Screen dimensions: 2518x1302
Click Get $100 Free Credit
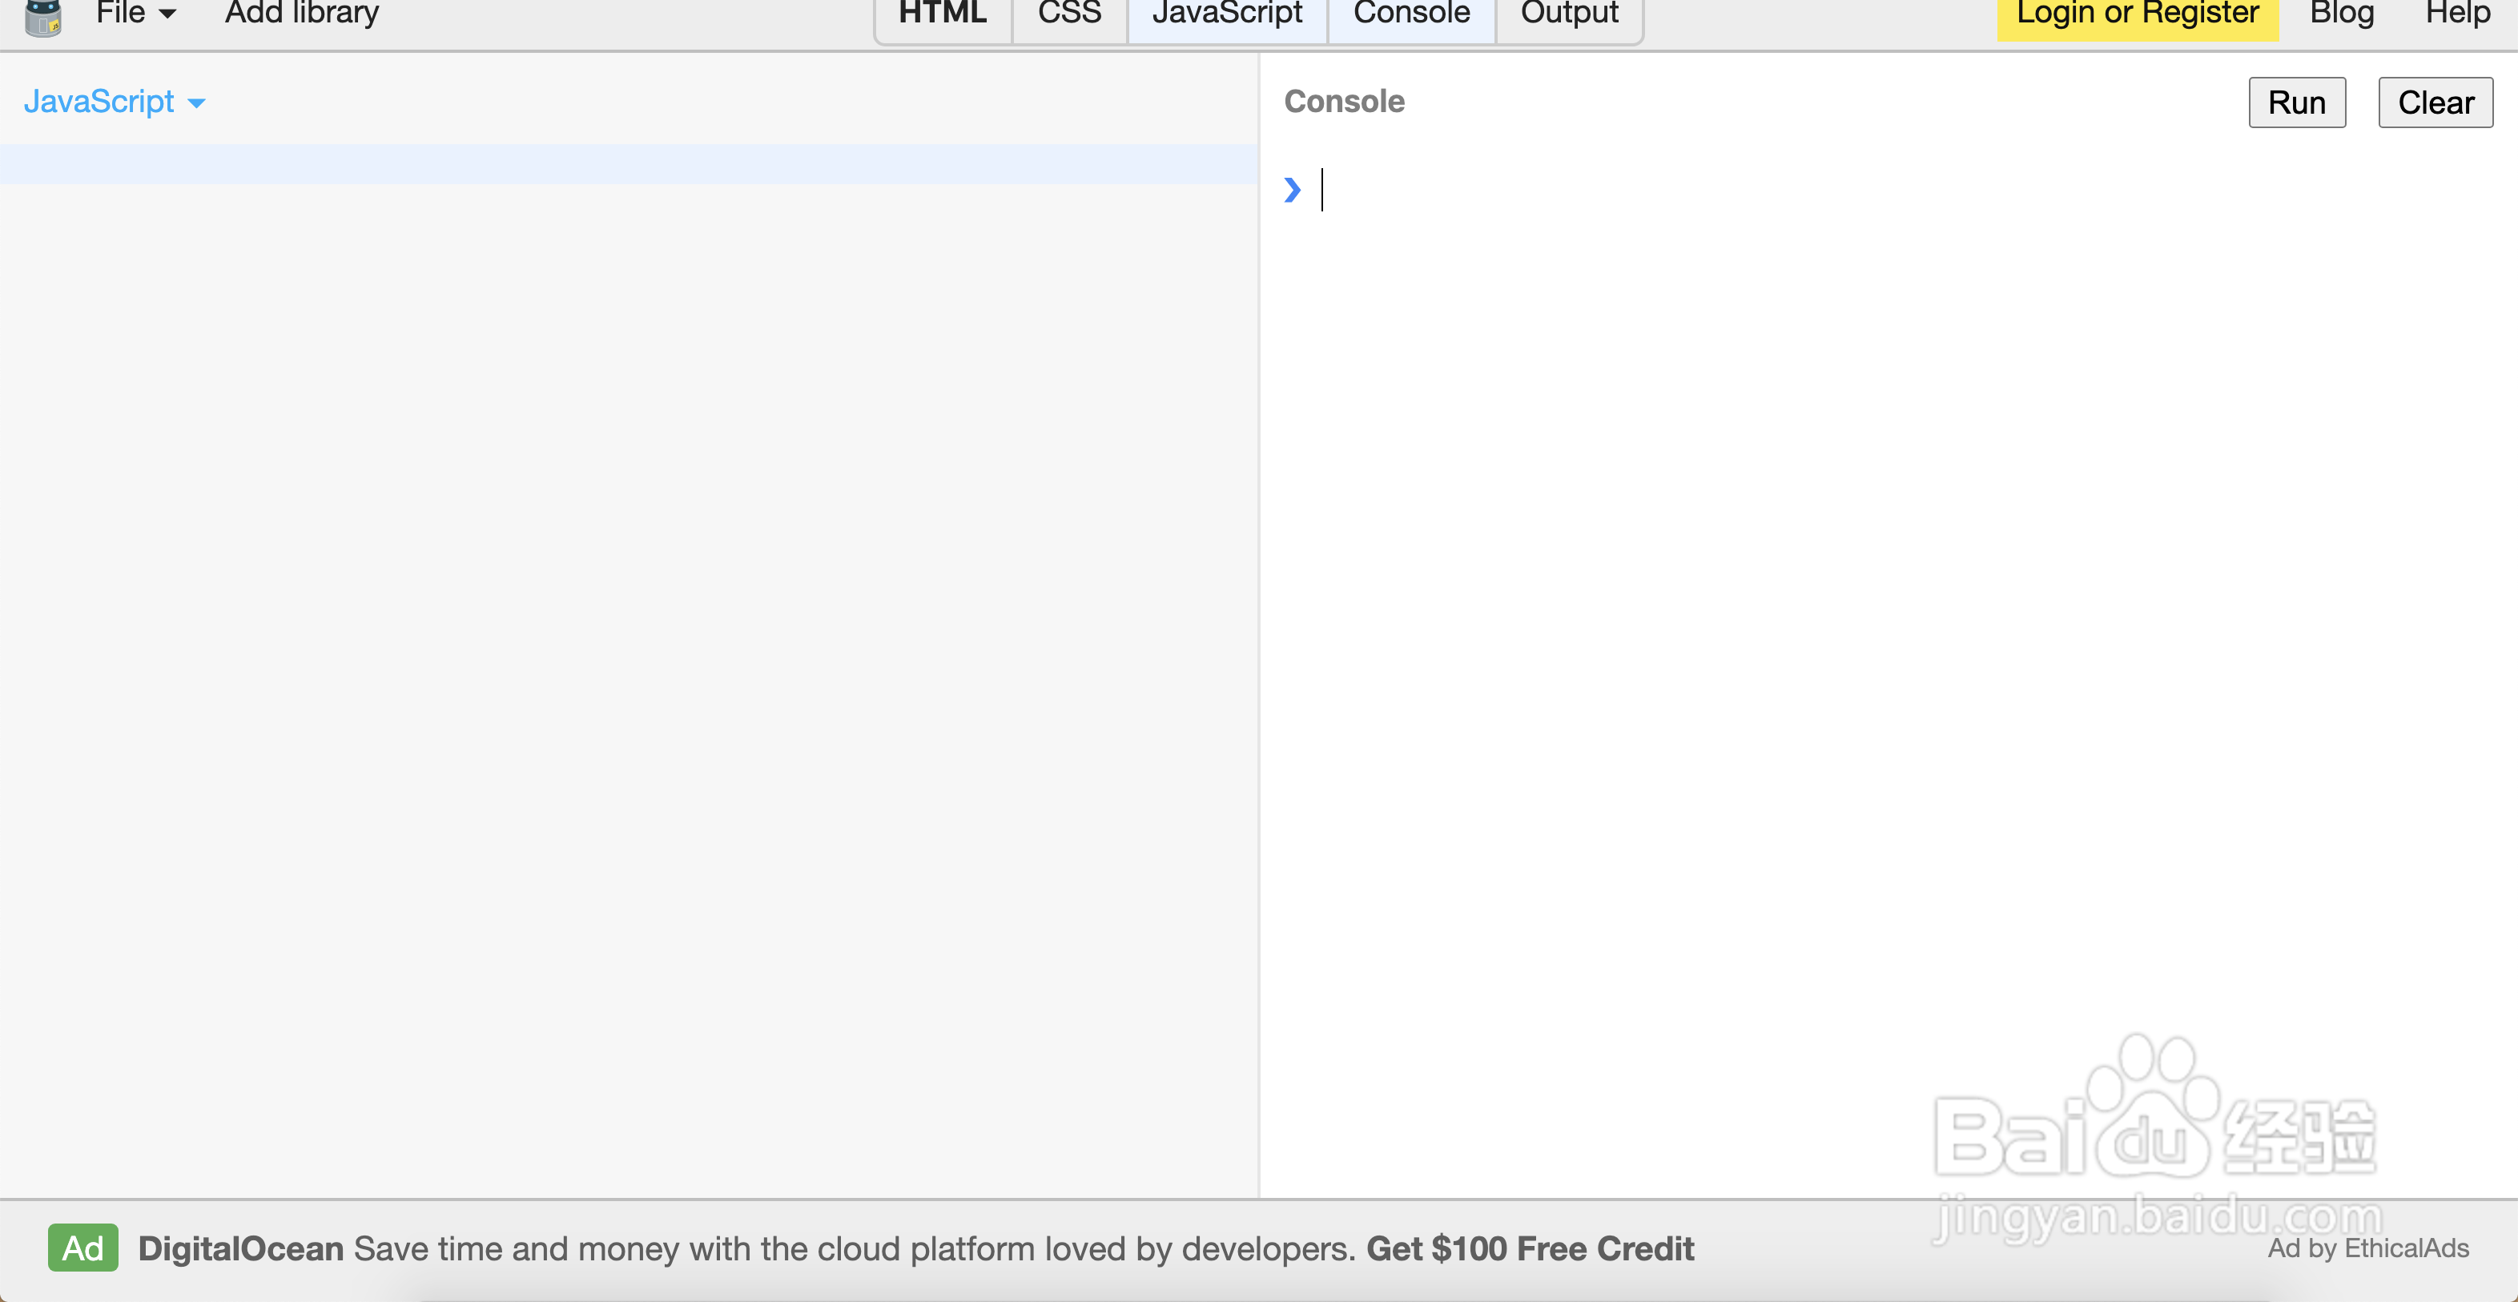[1530, 1248]
